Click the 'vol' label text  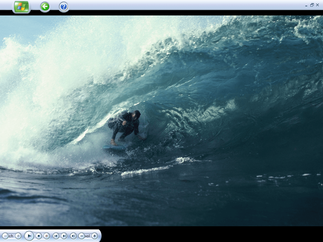88,236
